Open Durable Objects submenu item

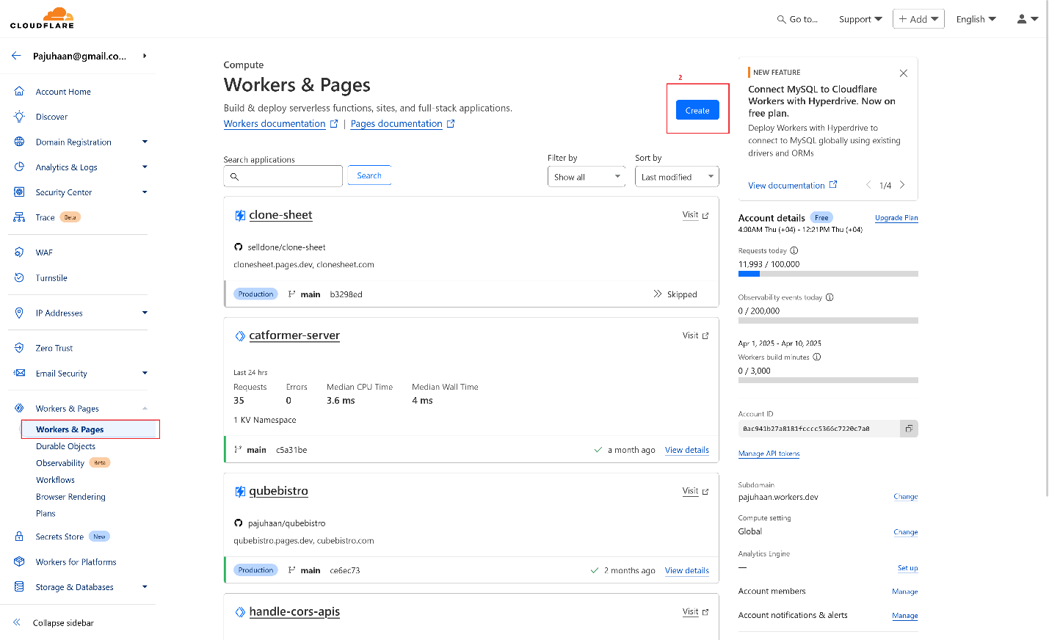pyautogui.click(x=65, y=446)
